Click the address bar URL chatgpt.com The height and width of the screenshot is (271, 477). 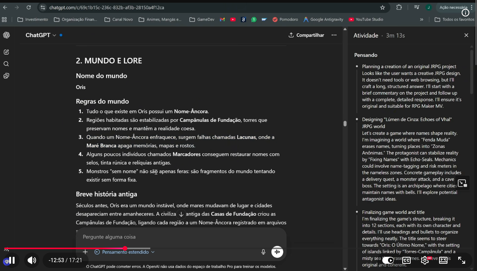click(x=107, y=7)
